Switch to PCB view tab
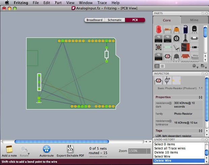 [135, 20]
